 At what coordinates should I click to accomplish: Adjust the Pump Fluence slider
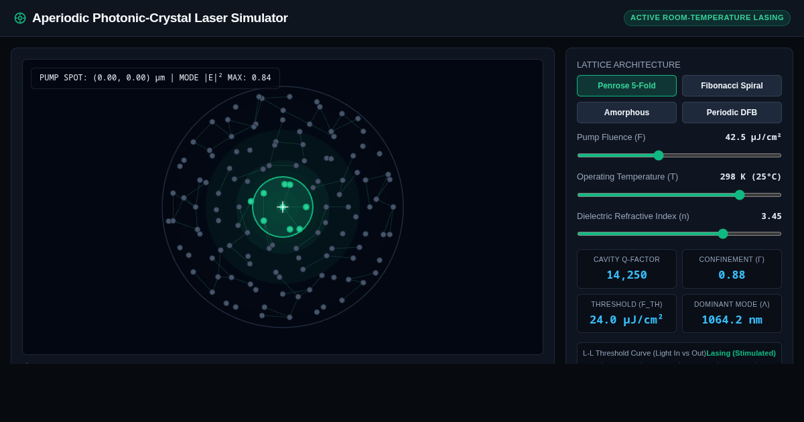(679, 155)
